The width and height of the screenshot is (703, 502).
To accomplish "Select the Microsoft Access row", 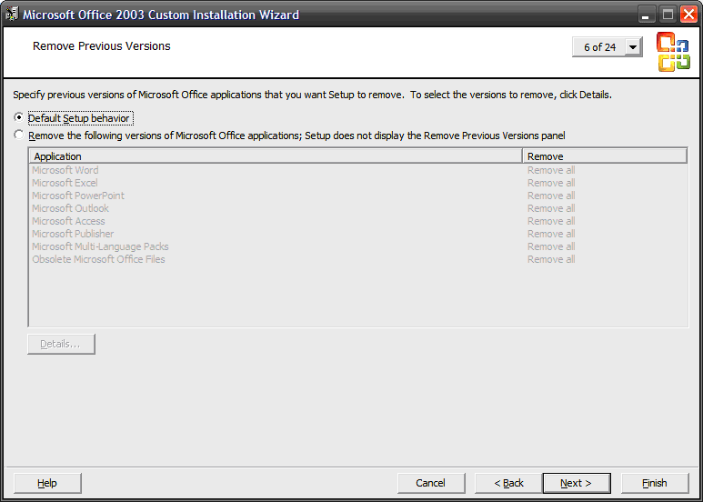I will 68,221.
